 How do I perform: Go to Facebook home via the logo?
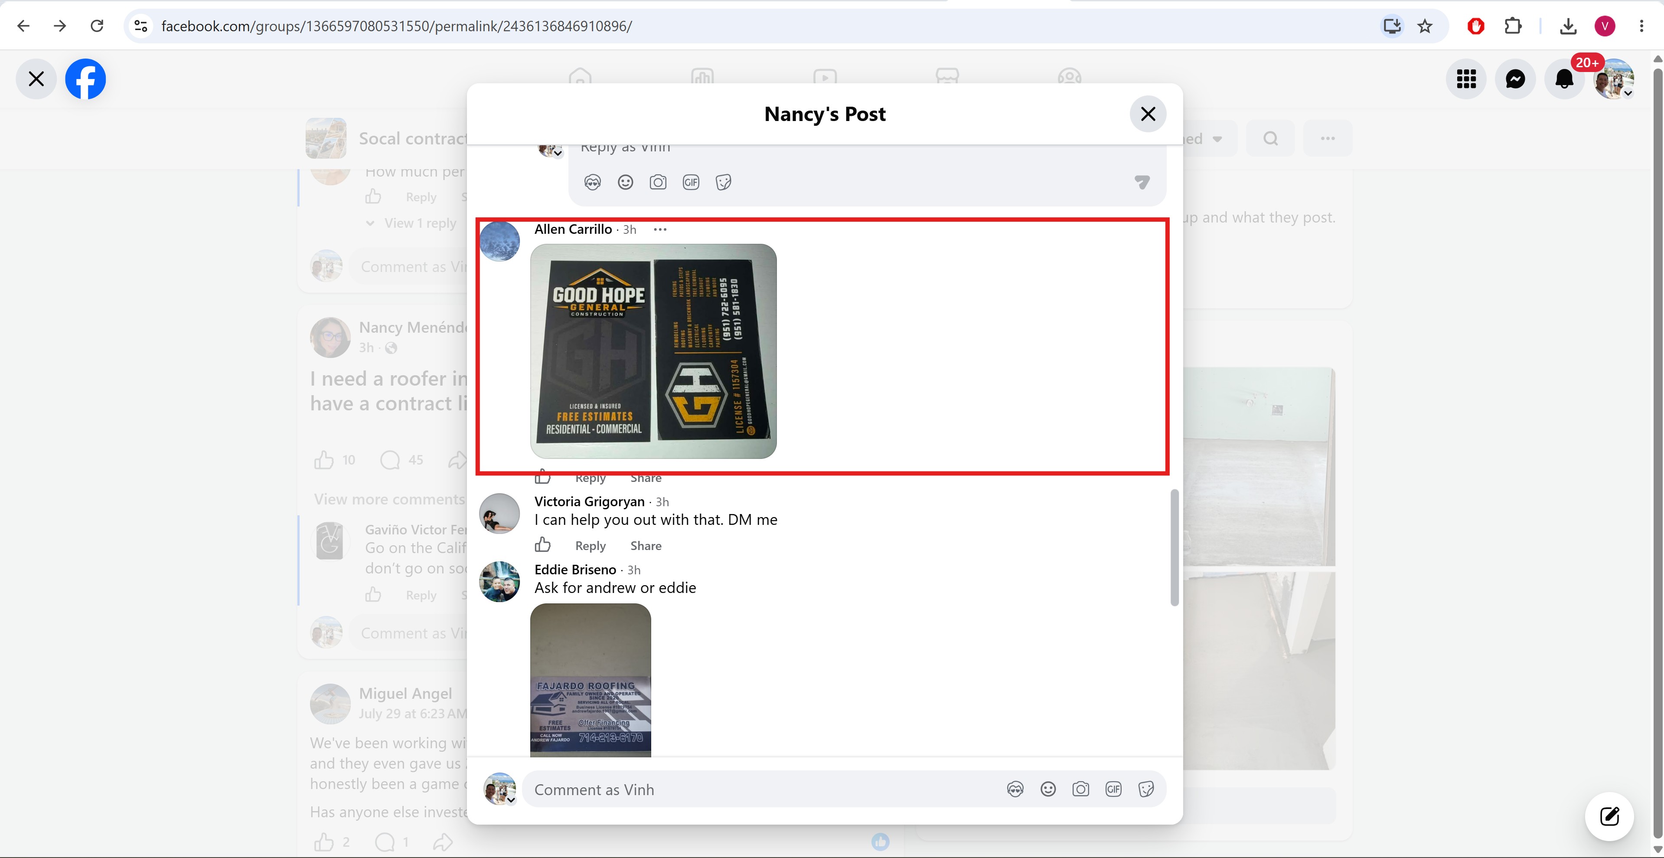(85, 79)
